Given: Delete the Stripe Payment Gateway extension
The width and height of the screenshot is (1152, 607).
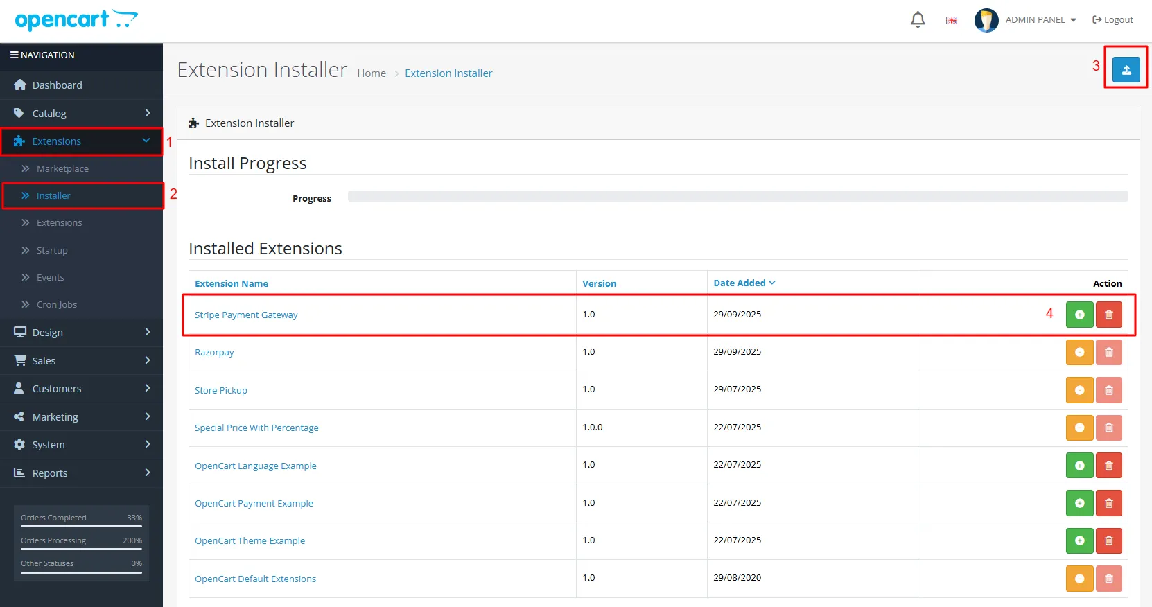Looking at the screenshot, I should pyautogui.click(x=1108, y=315).
